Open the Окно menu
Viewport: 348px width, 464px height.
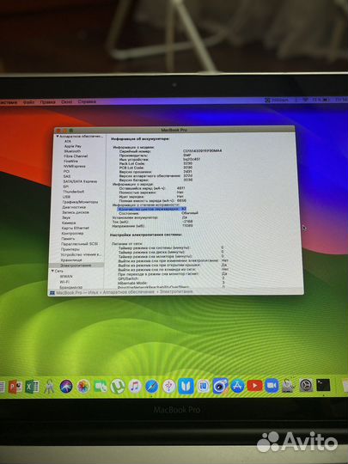66,101
